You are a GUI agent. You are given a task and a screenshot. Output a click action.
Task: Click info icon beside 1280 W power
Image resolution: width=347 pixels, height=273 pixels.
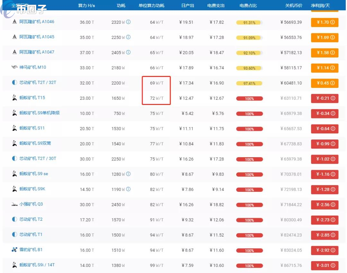point(128,174)
